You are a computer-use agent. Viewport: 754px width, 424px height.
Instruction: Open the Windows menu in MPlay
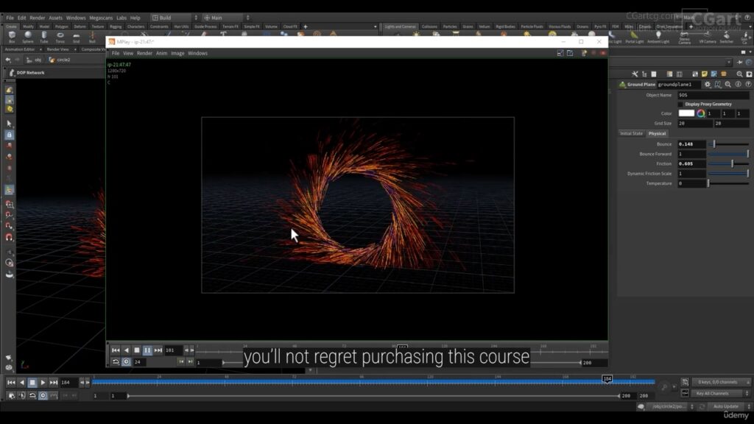[197, 53]
